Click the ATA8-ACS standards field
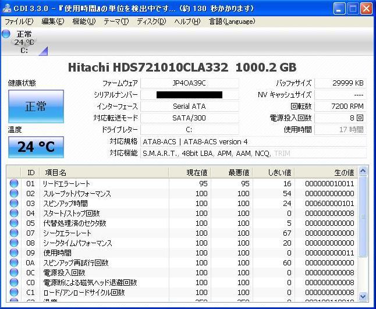The width and height of the screenshot is (376, 309). [253, 141]
